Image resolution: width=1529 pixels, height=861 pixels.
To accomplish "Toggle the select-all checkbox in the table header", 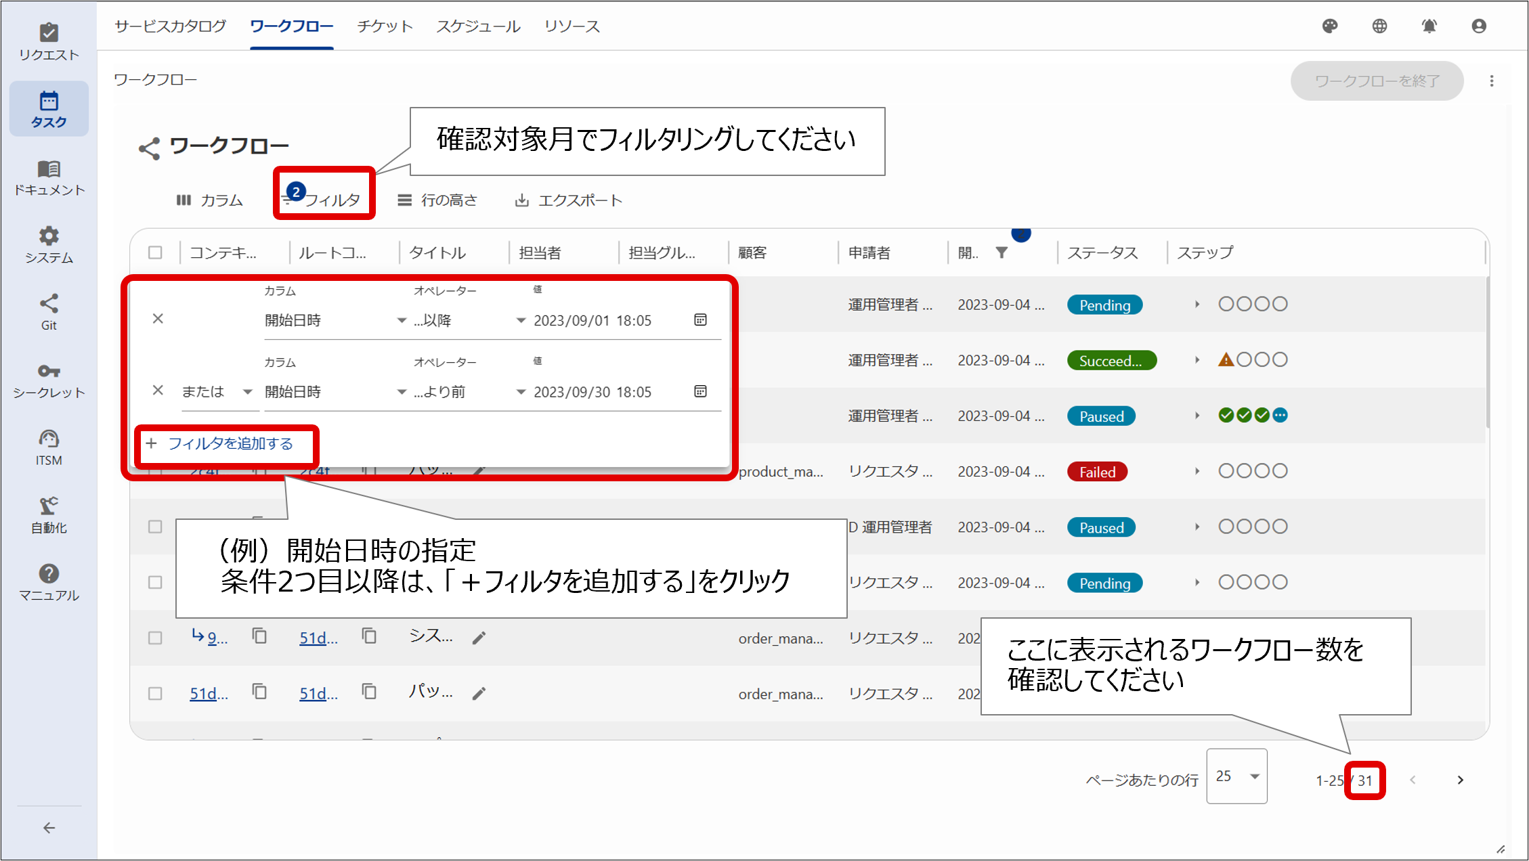I will tap(155, 252).
